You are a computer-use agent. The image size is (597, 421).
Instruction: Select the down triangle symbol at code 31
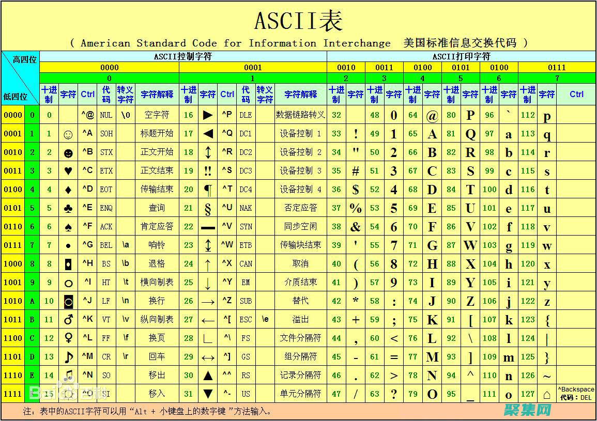click(x=207, y=394)
